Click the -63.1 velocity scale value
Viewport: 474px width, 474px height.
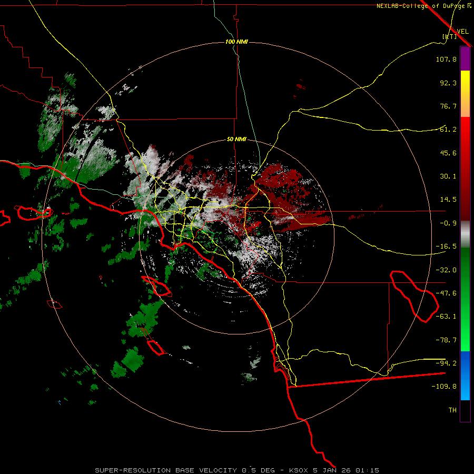point(446,317)
